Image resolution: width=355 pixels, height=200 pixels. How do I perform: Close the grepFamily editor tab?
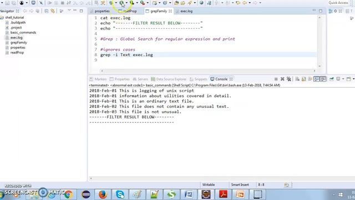(170, 11)
